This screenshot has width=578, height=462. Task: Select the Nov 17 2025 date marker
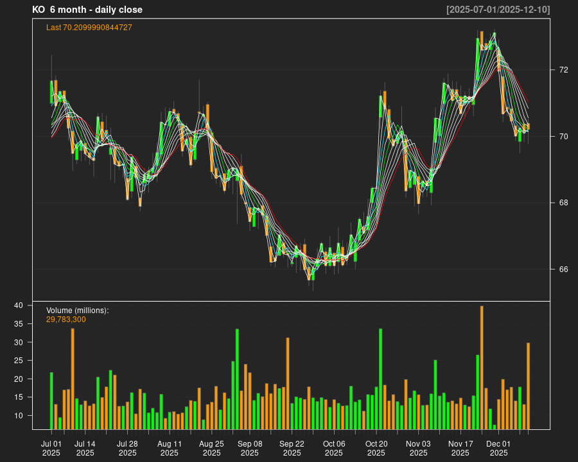pyautogui.click(x=460, y=448)
